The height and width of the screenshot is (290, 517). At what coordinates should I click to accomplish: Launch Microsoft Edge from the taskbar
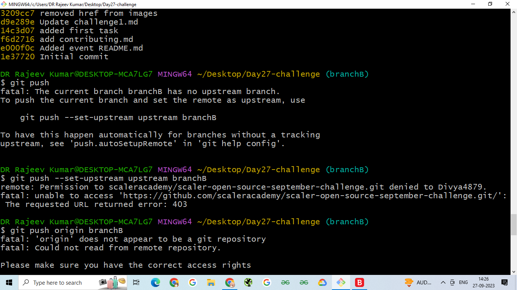click(x=155, y=282)
